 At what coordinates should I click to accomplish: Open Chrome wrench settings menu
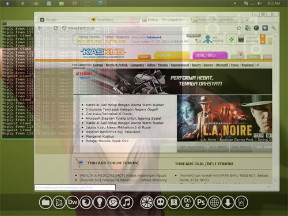(274, 28)
